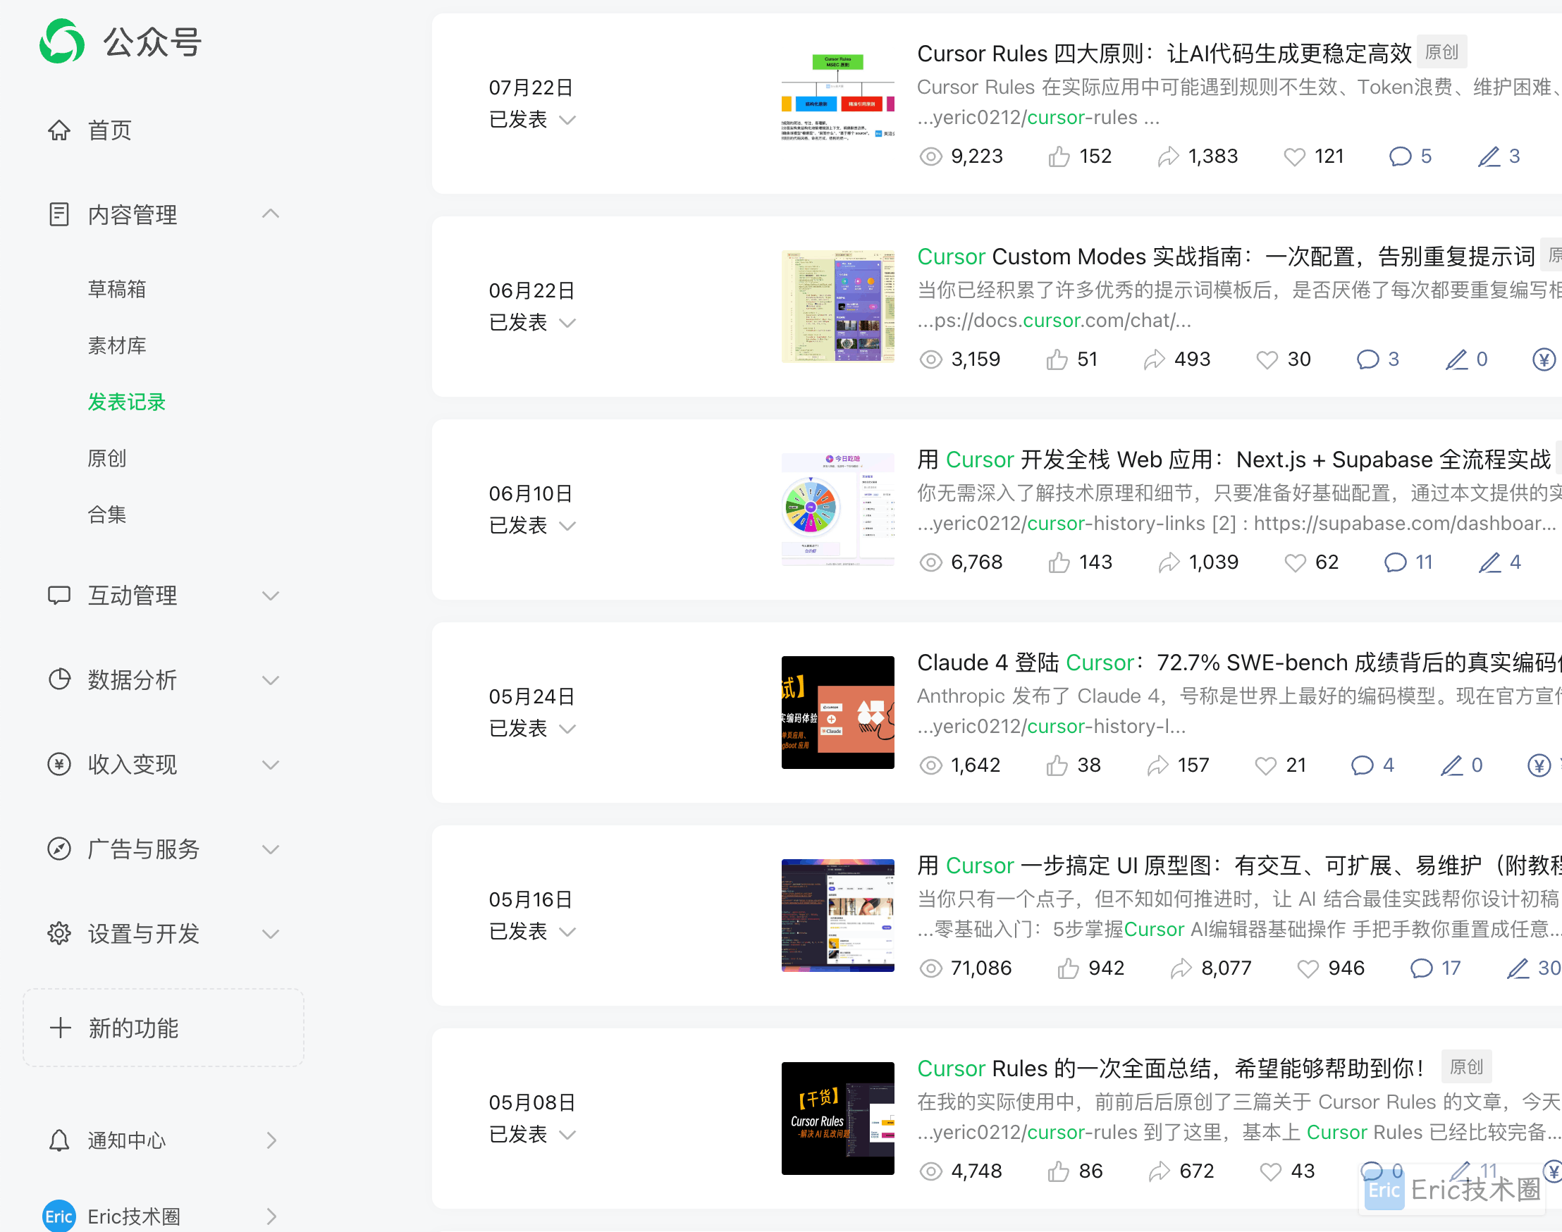Open the 通知中心 notification bell icon

(61, 1140)
